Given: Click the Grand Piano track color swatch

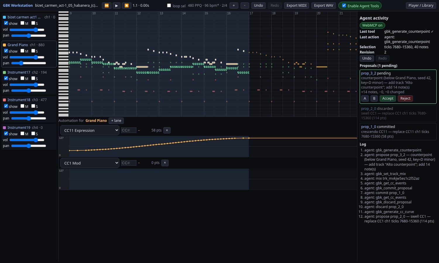Looking at the screenshot, I should click(x=4, y=45).
